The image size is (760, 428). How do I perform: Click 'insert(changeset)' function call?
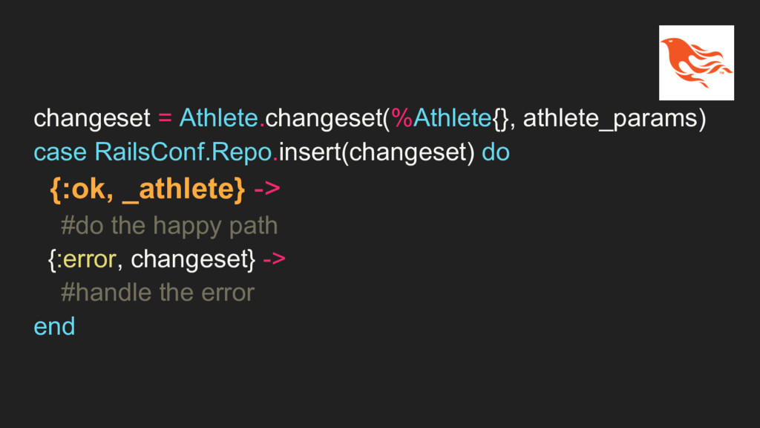[x=376, y=152]
